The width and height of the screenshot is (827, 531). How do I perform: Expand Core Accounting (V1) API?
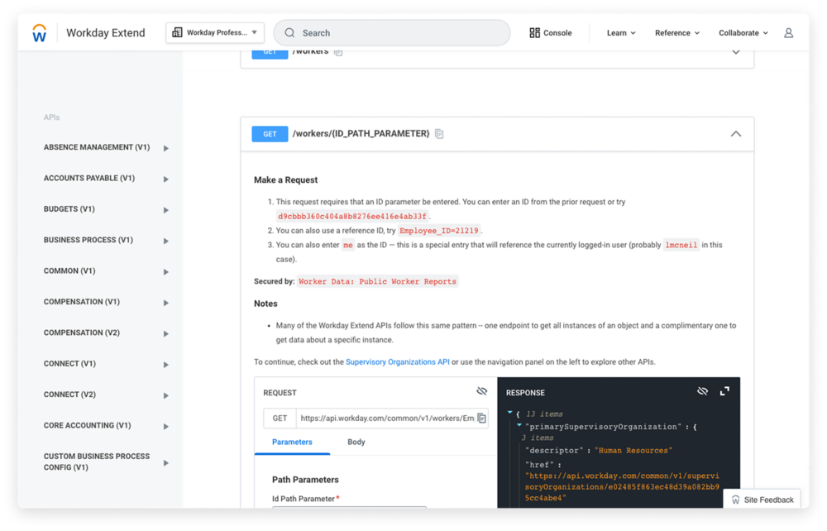(x=166, y=427)
